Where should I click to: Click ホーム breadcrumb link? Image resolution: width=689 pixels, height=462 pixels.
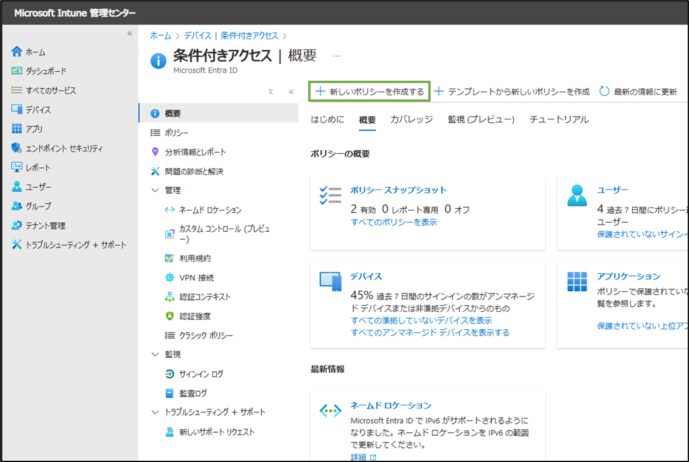[x=161, y=36]
